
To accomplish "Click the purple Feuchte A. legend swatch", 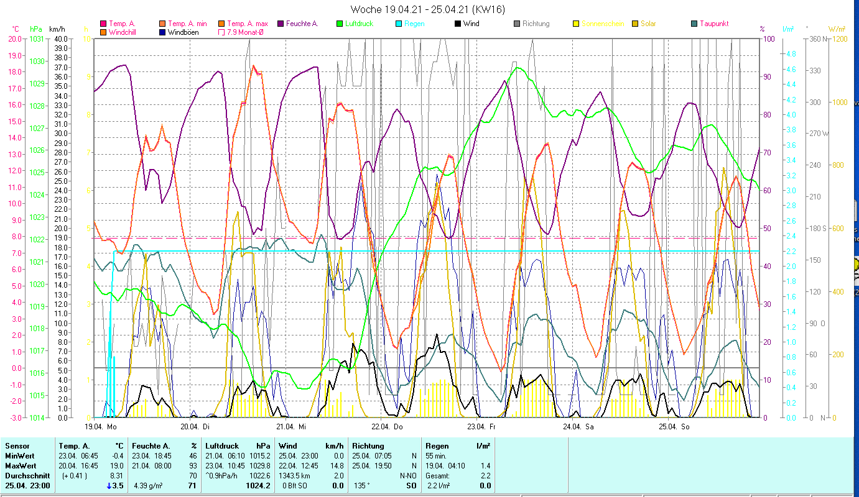I will 281,24.
